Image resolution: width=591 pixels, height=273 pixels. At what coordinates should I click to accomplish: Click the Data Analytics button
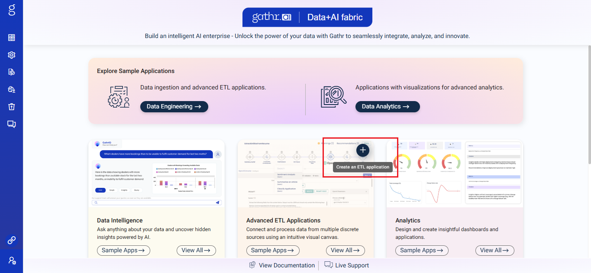click(387, 106)
